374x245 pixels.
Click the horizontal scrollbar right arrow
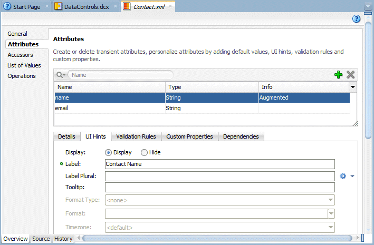click(357, 238)
